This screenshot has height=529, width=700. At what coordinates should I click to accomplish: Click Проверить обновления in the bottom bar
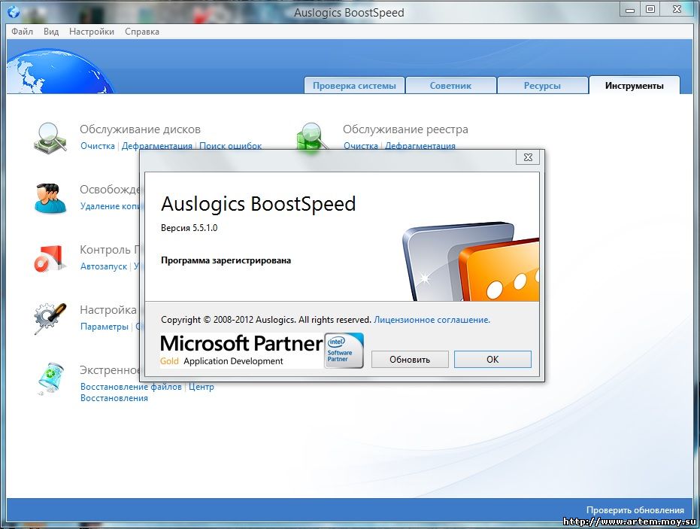635,509
